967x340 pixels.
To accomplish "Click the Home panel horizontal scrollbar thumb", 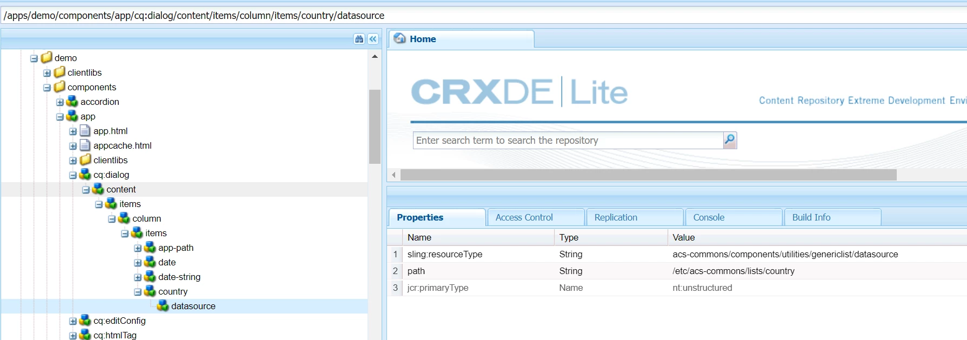I will pos(649,175).
